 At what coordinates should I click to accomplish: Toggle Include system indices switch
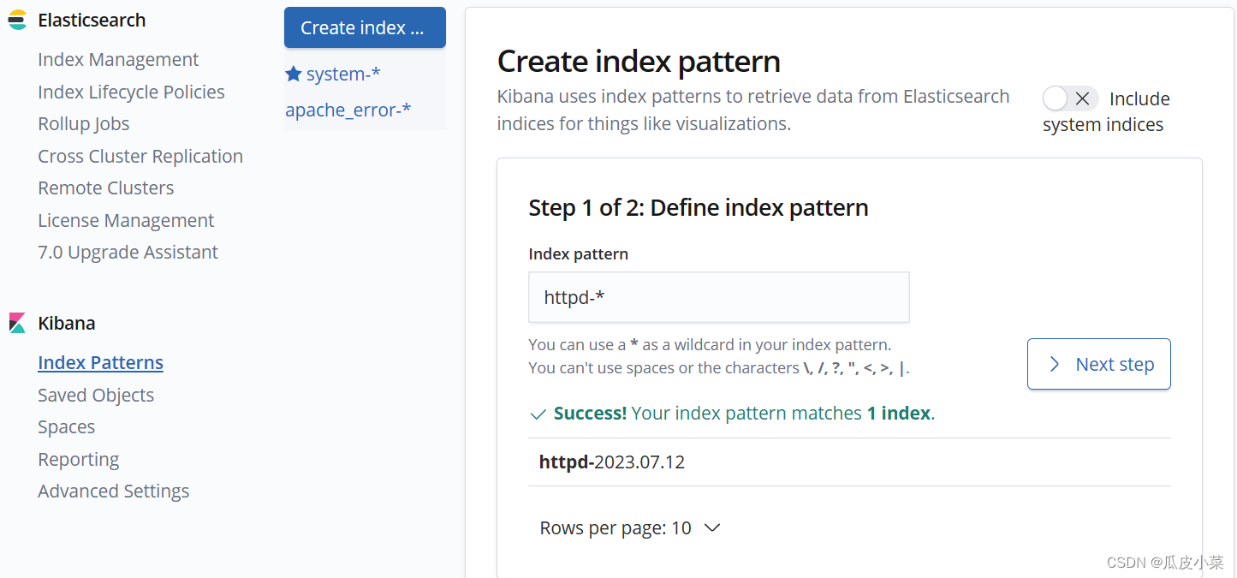pyautogui.click(x=1070, y=98)
